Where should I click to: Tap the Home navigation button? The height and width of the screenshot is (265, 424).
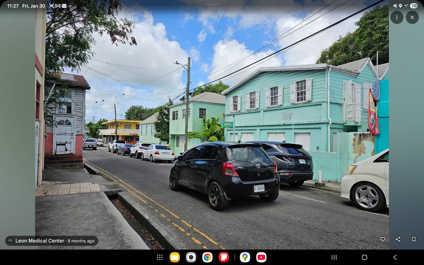pyautogui.click(x=364, y=257)
